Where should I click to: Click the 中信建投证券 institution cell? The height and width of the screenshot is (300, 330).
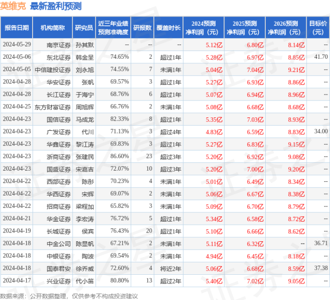[x=53, y=70]
